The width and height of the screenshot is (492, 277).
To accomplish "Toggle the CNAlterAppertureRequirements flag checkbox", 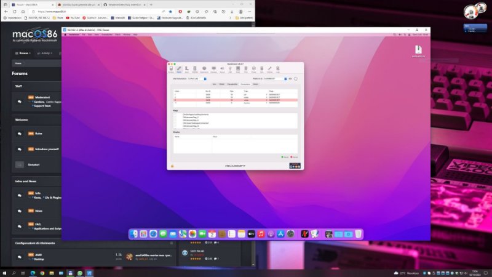I will tap(175, 114).
